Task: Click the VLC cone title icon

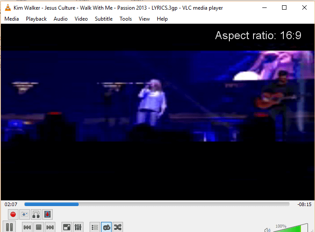Action: click(7, 7)
